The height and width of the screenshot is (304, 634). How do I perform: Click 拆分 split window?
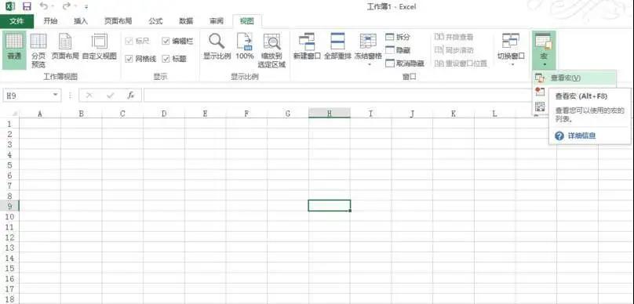click(398, 37)
